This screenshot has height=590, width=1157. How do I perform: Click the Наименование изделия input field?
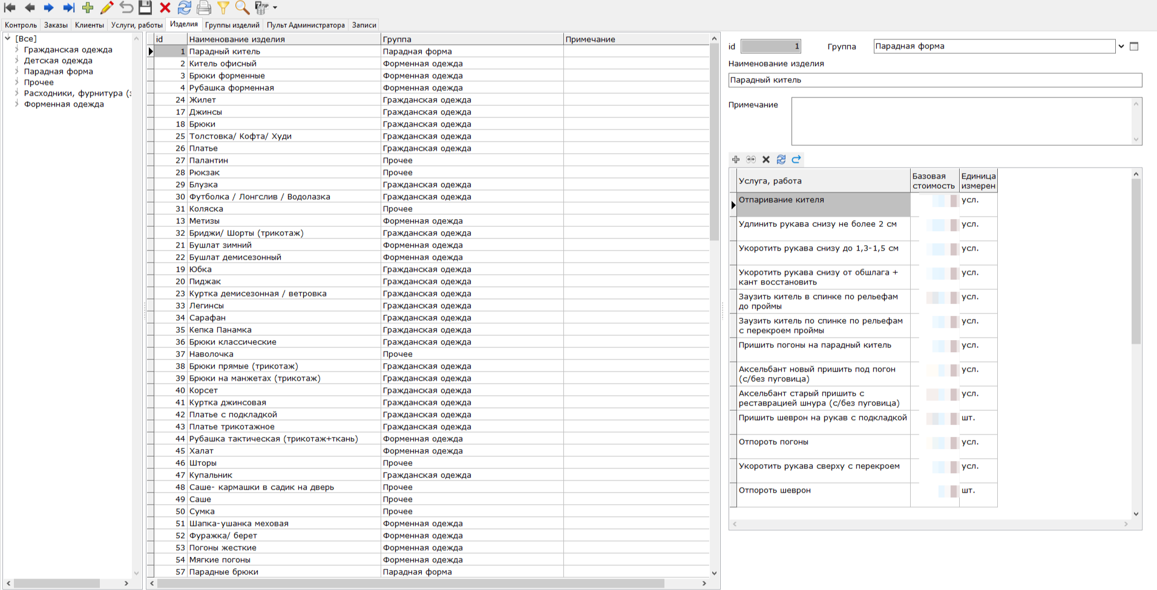(934, 80)
